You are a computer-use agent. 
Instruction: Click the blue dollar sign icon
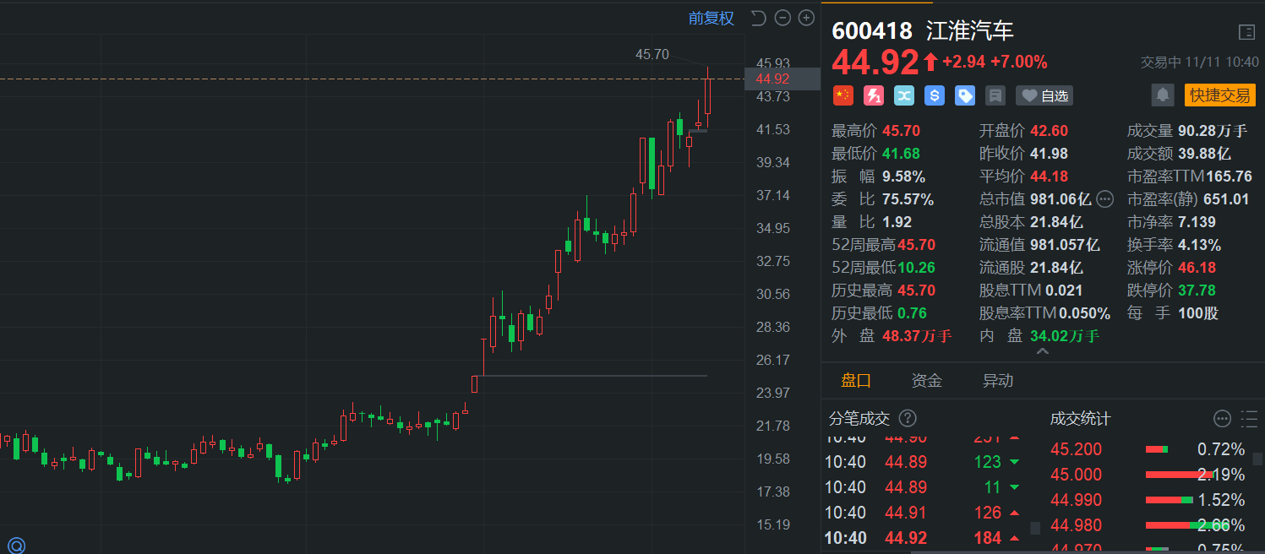935,95
